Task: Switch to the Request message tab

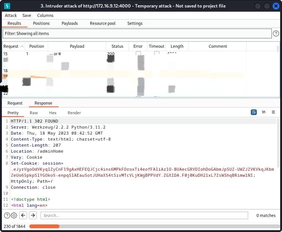Action: 15,103
